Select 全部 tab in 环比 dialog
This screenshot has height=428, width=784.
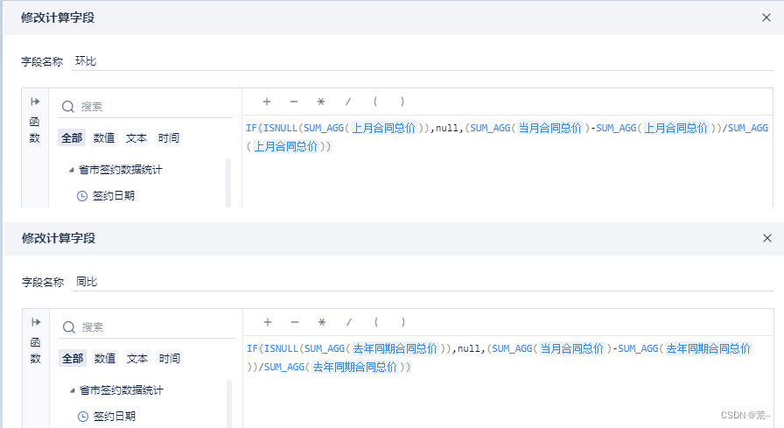tap(72, 137)
